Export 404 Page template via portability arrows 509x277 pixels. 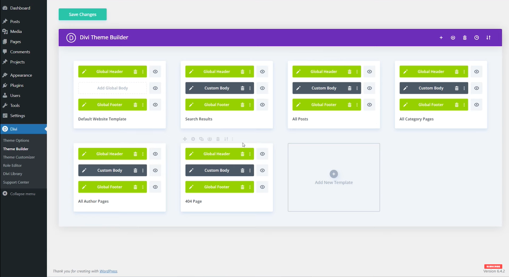[x=226, y=139]
